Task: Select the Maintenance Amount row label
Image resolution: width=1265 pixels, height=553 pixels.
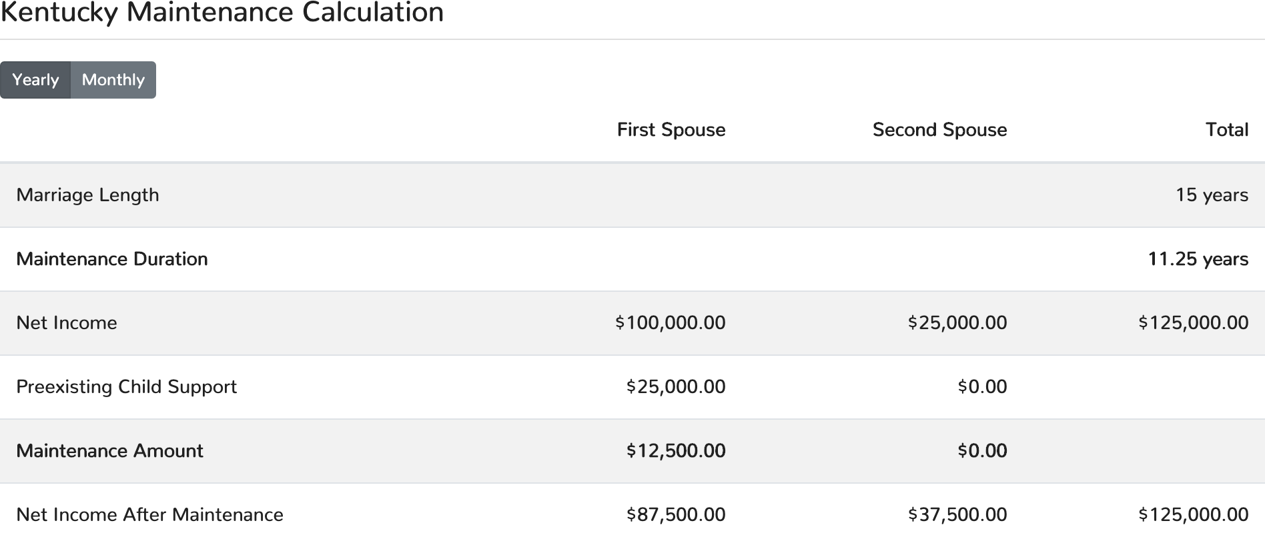Action: [x=109, y=451]
